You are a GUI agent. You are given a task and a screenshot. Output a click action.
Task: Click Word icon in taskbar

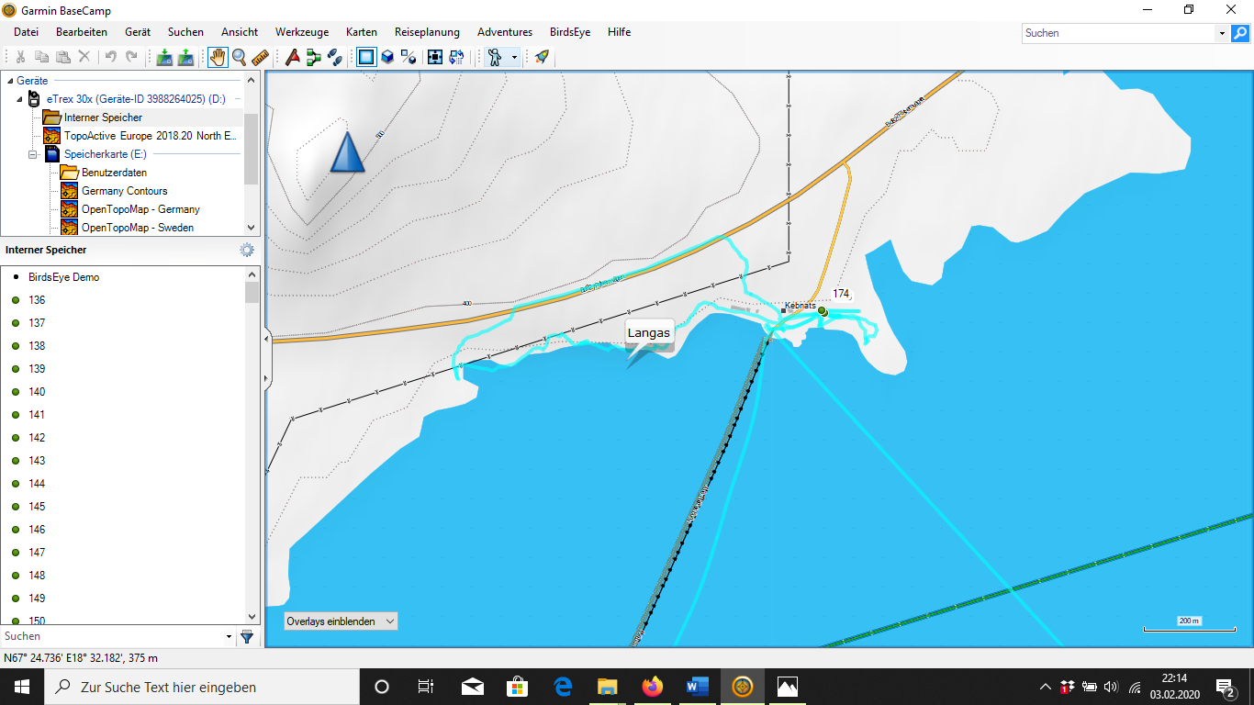[698, 687]
